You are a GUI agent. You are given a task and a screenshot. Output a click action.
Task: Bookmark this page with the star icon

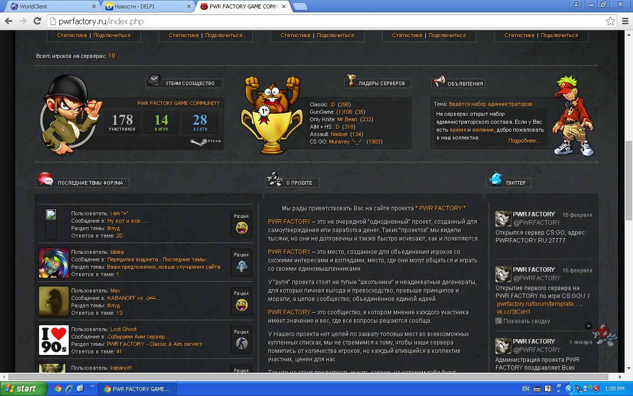[x=611, y=21]
